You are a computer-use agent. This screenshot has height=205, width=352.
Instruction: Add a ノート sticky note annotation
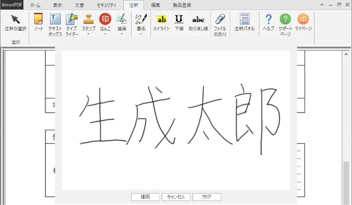click(39, 22)
